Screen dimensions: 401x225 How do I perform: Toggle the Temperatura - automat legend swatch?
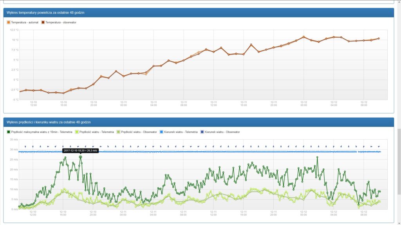point(9,22)
